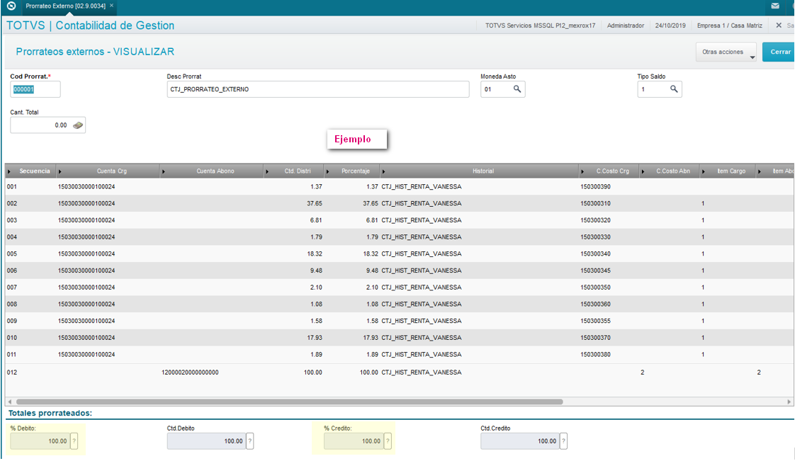Click the Cod Prorrat. field with 000001

coord(35,89)
